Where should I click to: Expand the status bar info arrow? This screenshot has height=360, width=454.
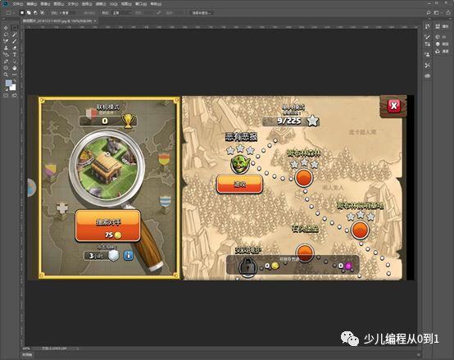tap(77, 349)
